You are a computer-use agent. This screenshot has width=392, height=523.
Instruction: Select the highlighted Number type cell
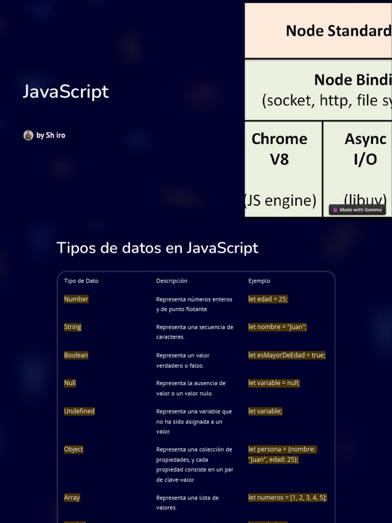(76, 299)
